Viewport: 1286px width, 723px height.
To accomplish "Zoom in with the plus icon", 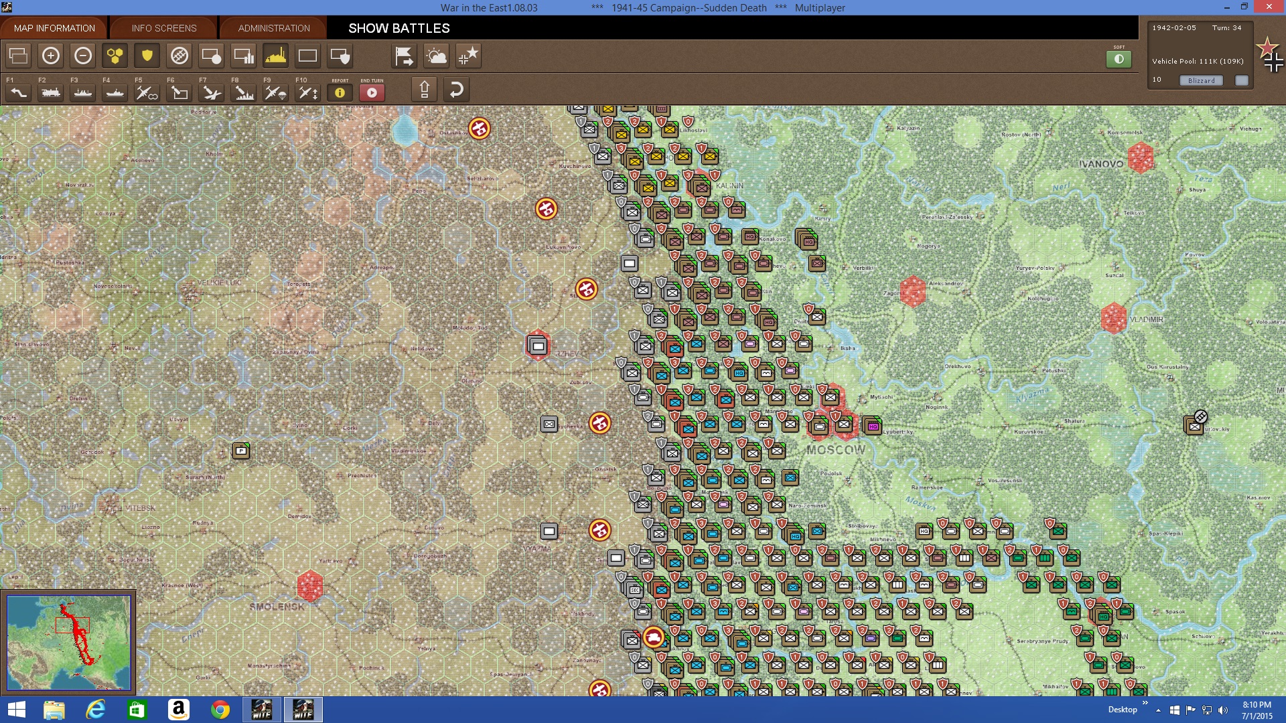I will [51, 56].
